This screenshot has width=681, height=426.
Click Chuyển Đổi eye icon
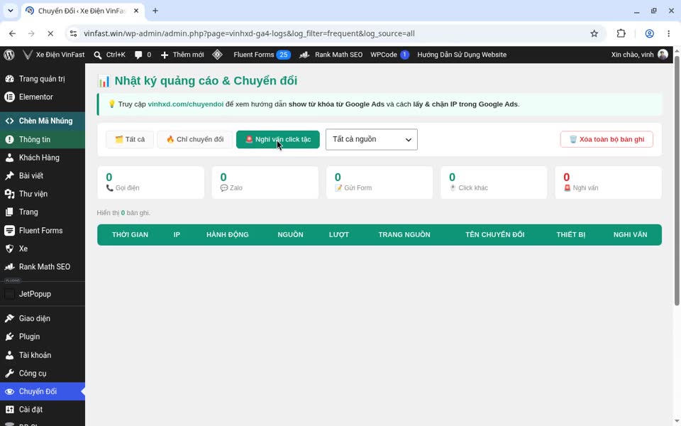pyautogui.click(x=9, y=392)
